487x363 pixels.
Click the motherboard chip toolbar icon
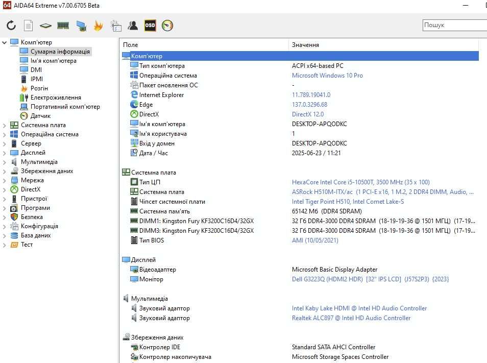45,26
